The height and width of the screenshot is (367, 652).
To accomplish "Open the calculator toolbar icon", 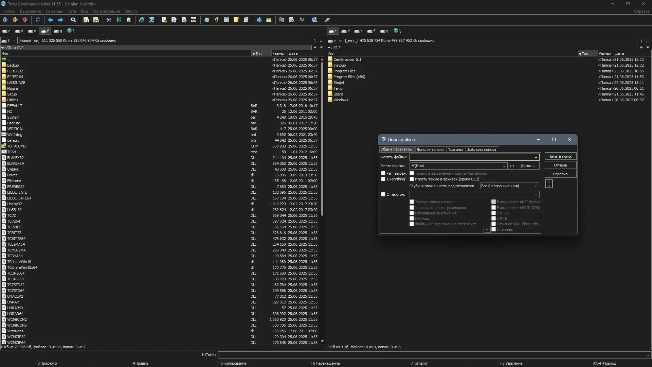I will pyautogui.click(x=227, y=20).
